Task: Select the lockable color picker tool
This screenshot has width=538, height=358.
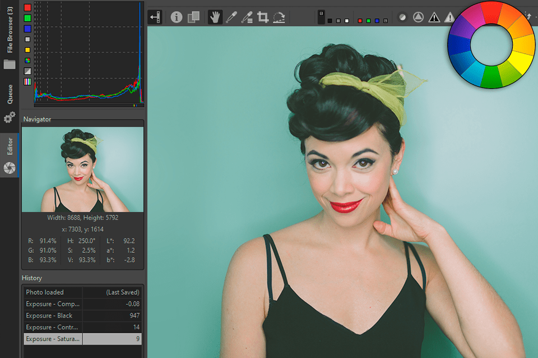Action: [x=247, y=18]
